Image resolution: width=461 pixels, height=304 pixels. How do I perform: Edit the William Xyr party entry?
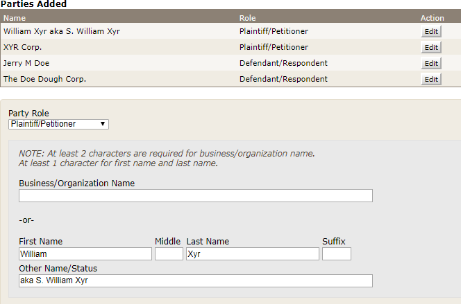click(430, 32)
